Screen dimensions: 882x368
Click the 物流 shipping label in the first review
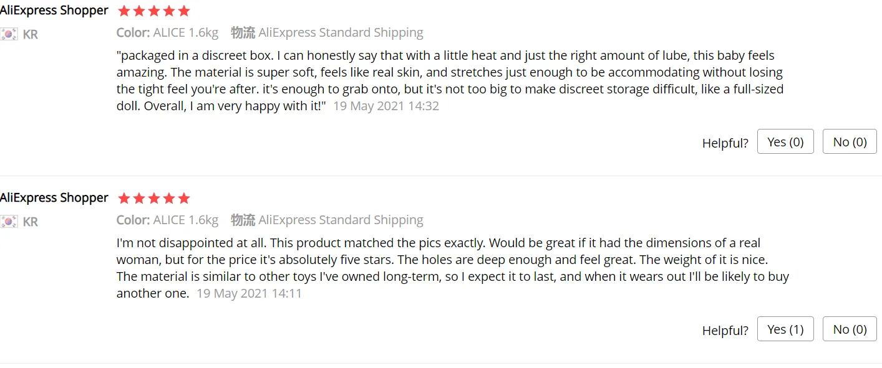243,32
